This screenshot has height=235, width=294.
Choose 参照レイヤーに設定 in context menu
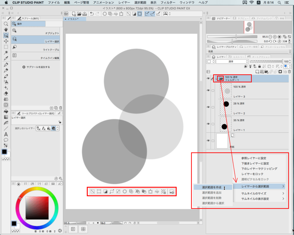[254, 158]
